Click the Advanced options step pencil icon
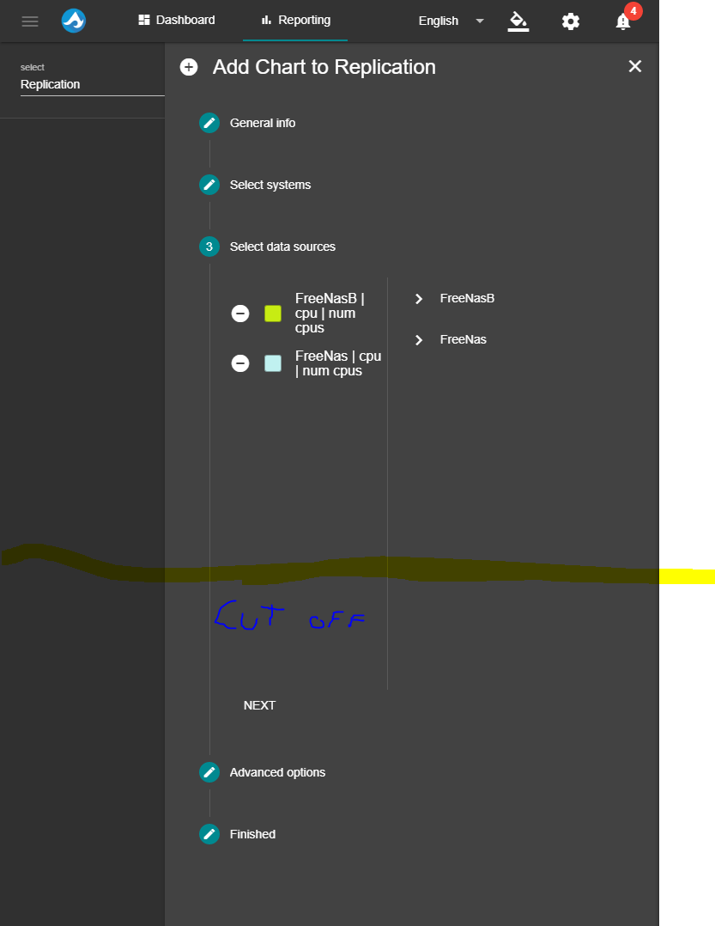This screenshot has width=715, height=926. 209,772
